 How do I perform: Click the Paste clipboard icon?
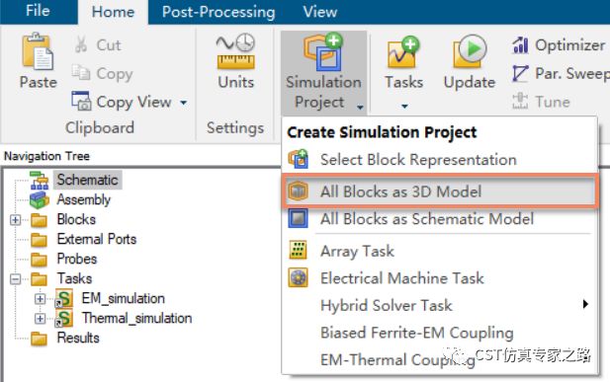click(x=38, y=52)
